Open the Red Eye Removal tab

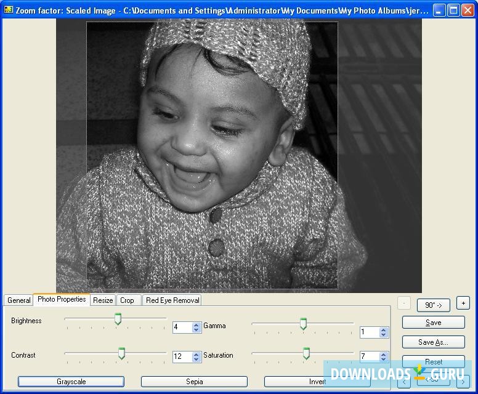pos(172,300)
